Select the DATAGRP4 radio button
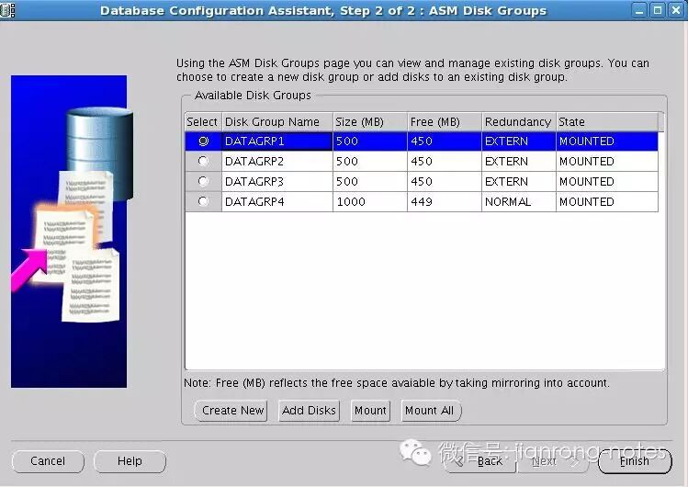The image size is (688, 487). (x=203, y=201)
